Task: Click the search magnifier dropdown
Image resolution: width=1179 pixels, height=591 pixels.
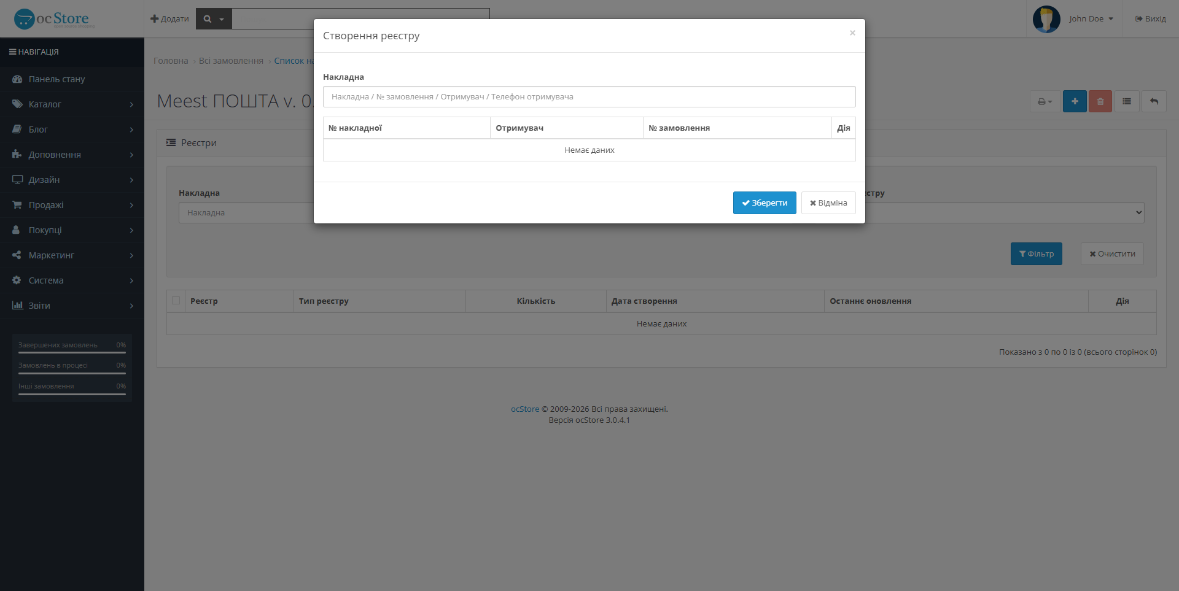Action: (214, 19)
